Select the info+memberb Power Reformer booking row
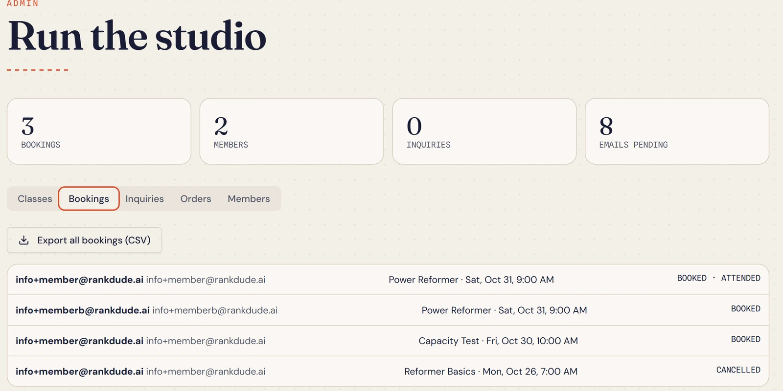The image size is (783, 391). [x=388, y=310]
